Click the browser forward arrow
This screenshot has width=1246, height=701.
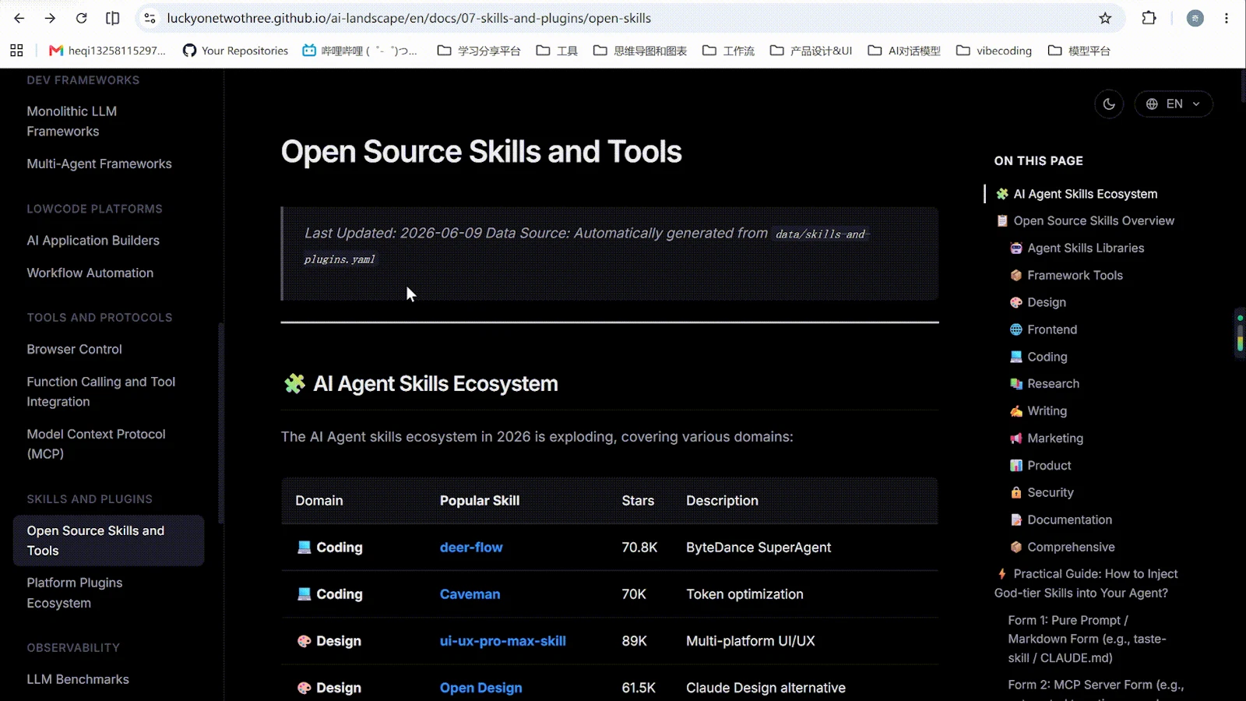click(50, 18)
